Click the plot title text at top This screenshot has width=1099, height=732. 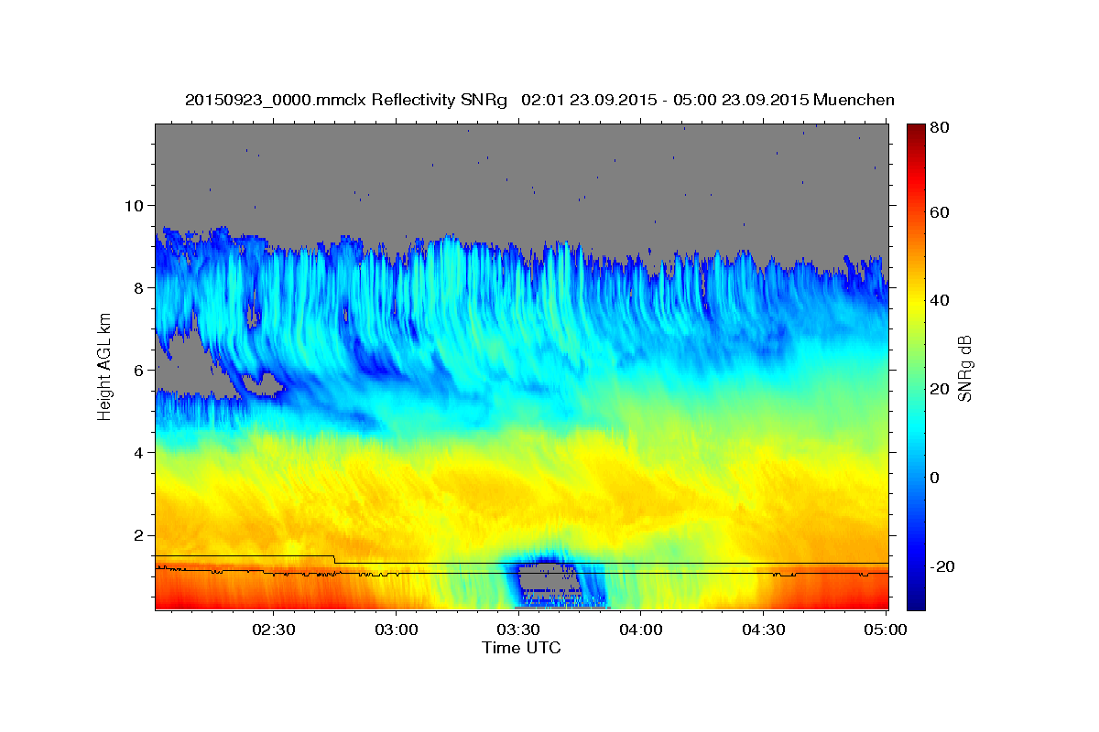point(539,100)
